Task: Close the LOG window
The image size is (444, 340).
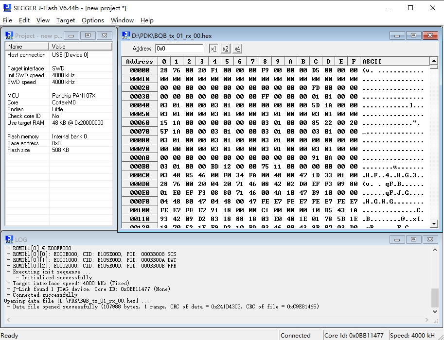Action: click(x=430, y=239)
